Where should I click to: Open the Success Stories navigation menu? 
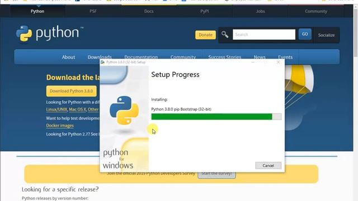(x=225, y=57)
